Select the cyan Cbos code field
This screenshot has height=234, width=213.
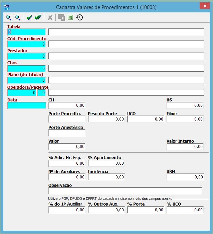tap(26, 69)
